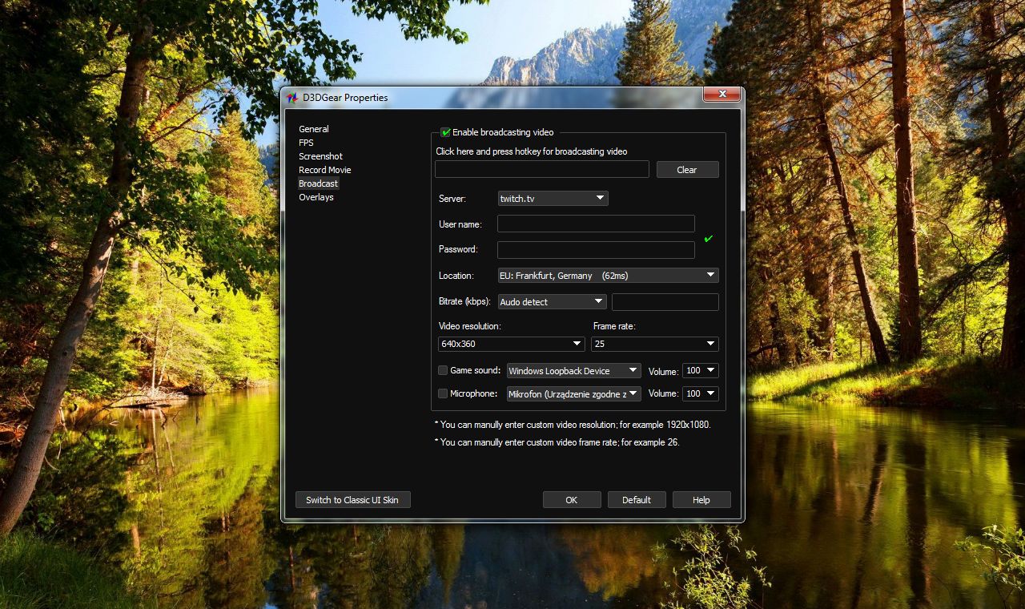The image size is (1025, 609).
Task: Enable the Microphone checkbox
Action: pos(443,393)
